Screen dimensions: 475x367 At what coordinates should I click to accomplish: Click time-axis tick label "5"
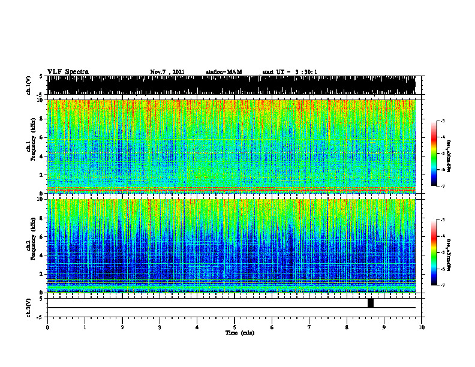click(x=235, y=327)
